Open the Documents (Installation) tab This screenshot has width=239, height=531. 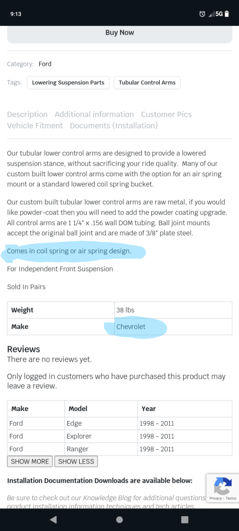point(114,126)
